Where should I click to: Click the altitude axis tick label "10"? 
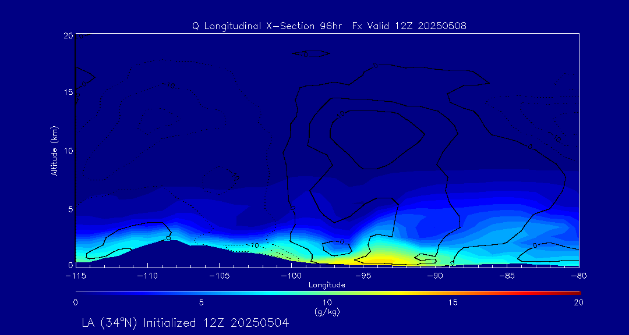(x=68, y=151)
